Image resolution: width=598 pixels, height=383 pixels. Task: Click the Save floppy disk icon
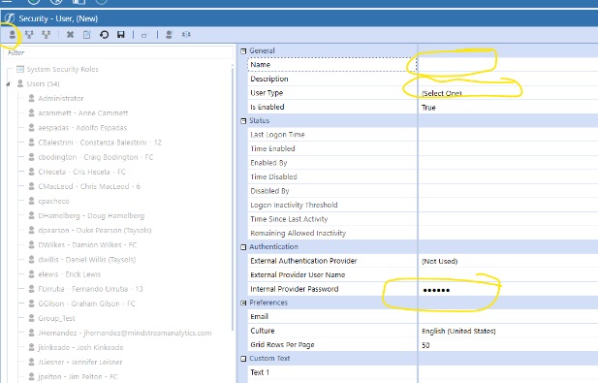[121, 35]
